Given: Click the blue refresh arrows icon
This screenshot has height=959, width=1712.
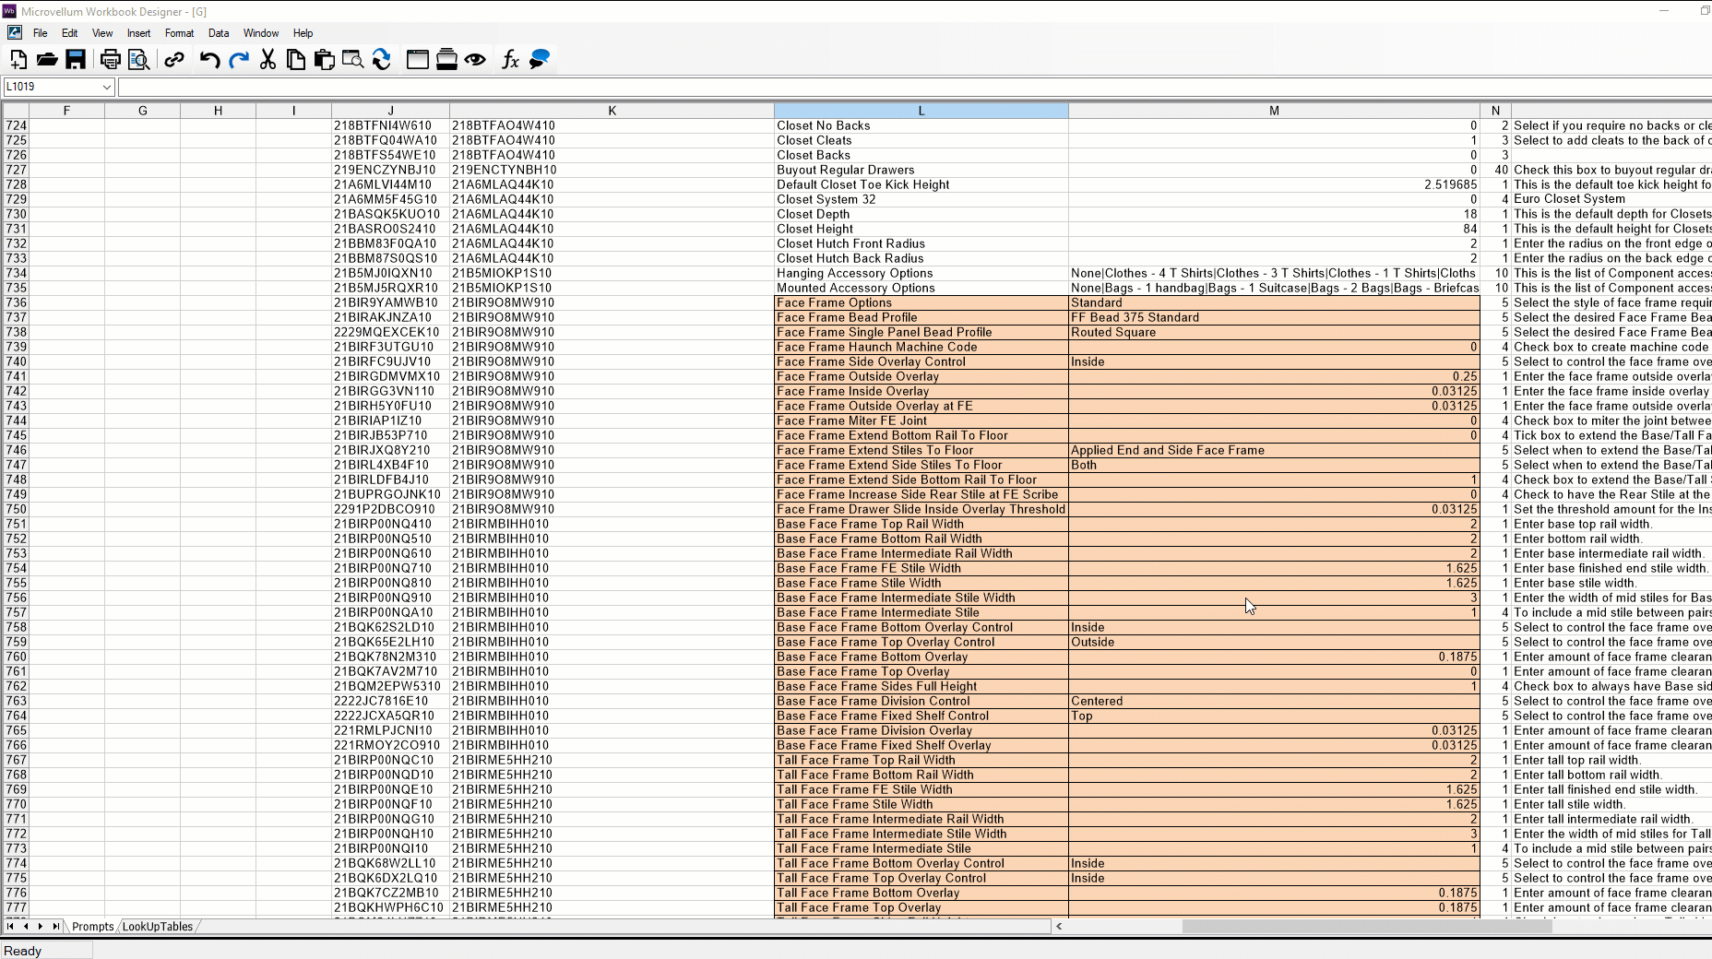Looking at the screenshot, I should (382, 60).
